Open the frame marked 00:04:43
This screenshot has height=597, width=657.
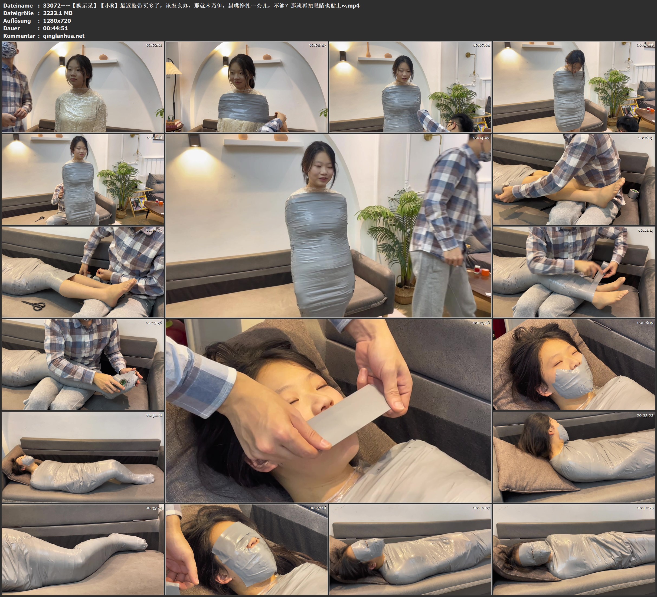pos(246,87)
